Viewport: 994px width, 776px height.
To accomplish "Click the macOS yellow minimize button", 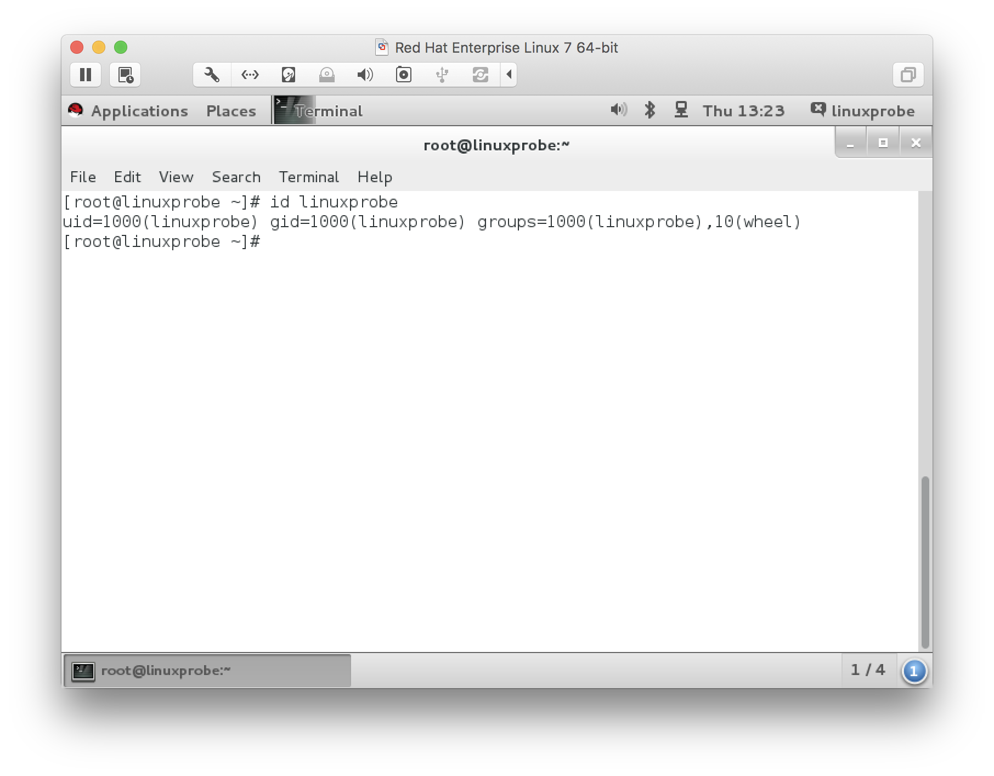I will [99, 47].
